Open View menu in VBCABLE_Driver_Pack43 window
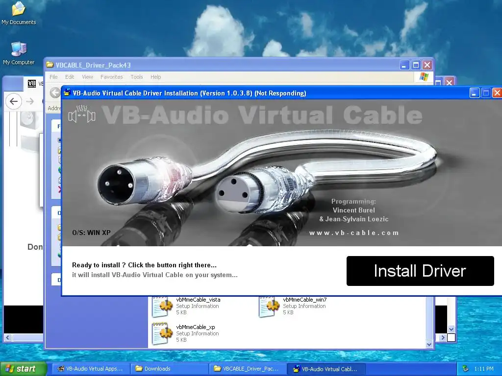This screenshot has width=502, height=376. click(87, 77)
